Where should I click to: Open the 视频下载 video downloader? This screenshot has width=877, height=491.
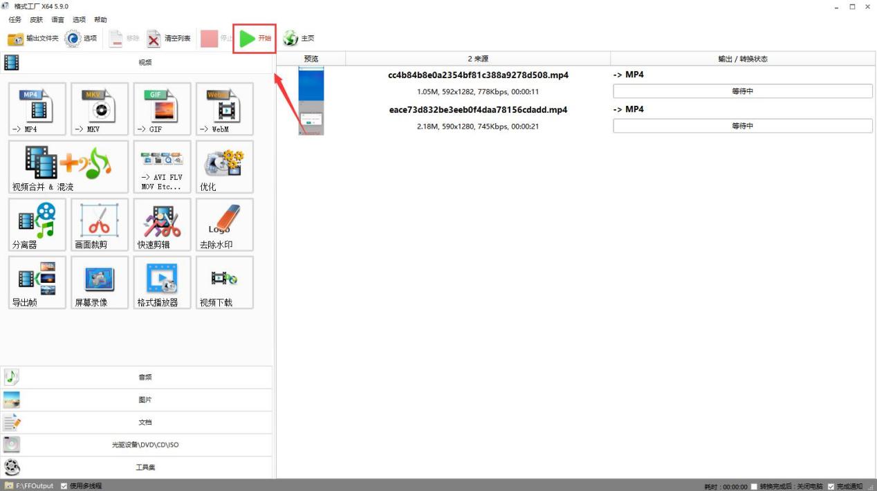coord(224,282)
